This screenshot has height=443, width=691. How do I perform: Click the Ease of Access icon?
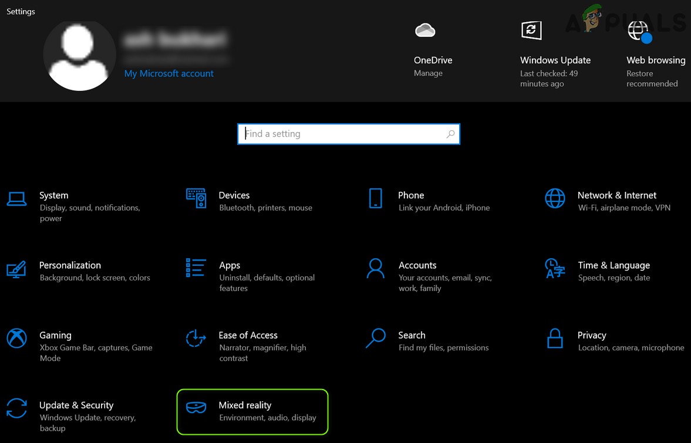tap(195, 339)
